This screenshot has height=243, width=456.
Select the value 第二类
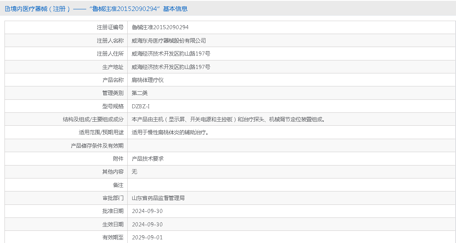140,93
